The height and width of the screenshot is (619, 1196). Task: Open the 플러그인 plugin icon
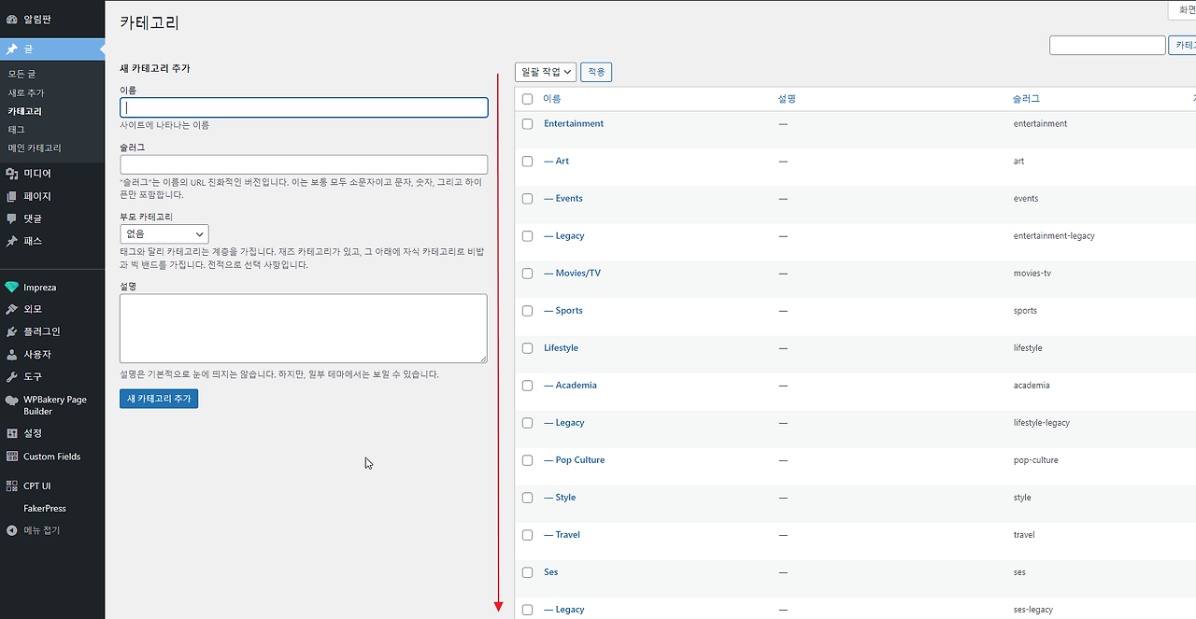(12, 331)
